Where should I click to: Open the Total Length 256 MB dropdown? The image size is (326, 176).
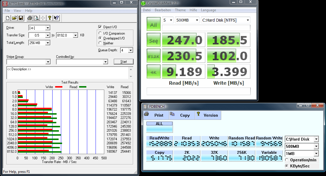48,43
